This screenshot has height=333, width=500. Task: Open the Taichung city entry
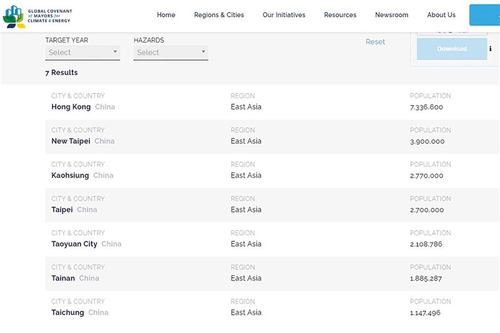point(67,312)
